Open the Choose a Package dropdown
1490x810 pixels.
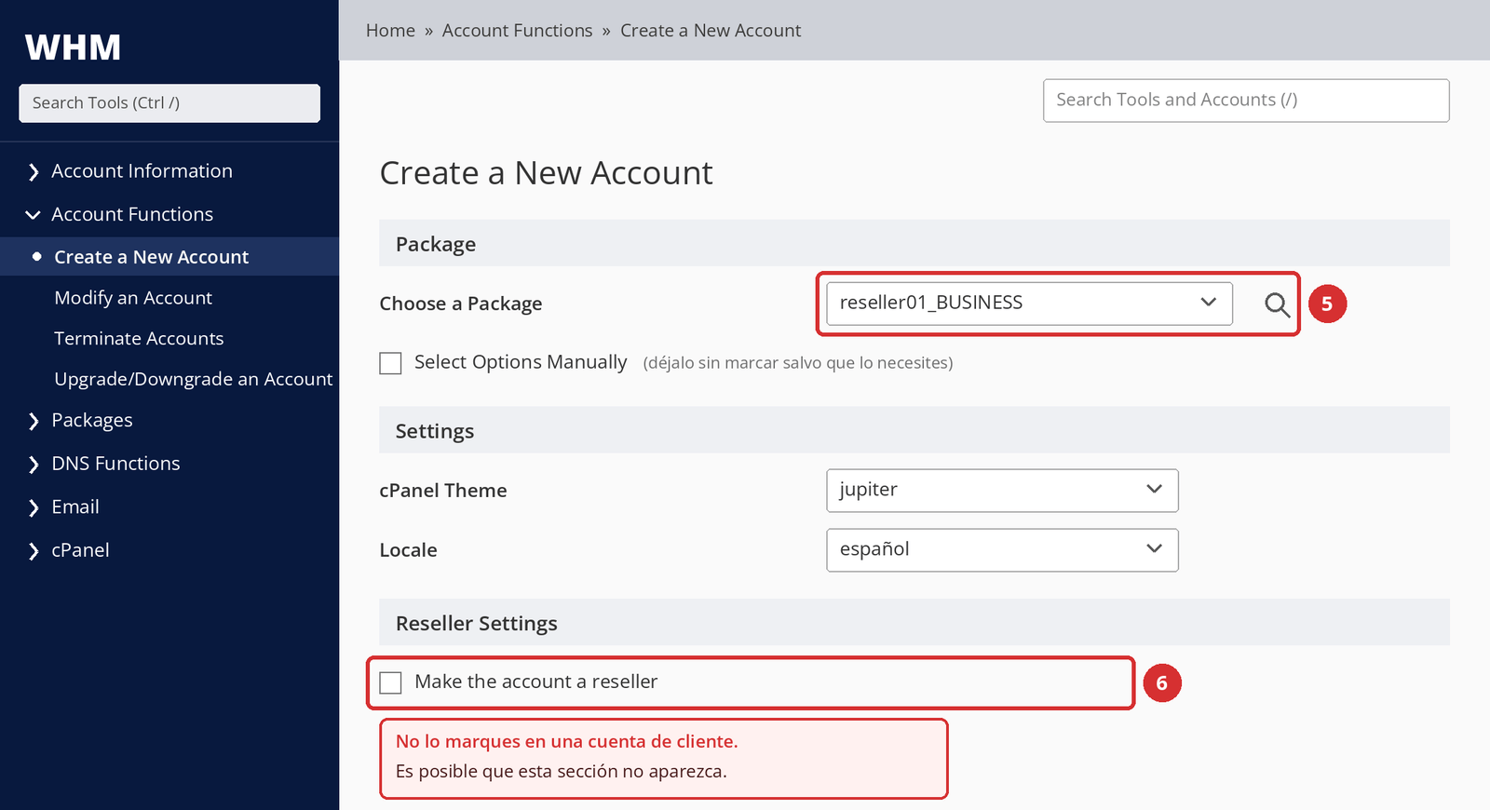click(1029, 304)
